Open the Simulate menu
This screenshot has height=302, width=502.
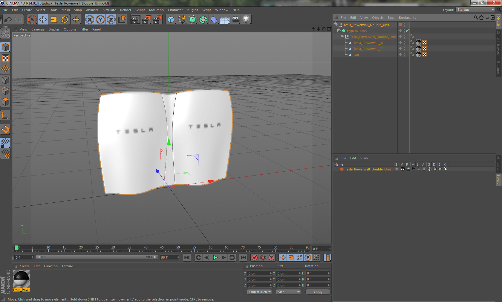click(x=109, y=10)
